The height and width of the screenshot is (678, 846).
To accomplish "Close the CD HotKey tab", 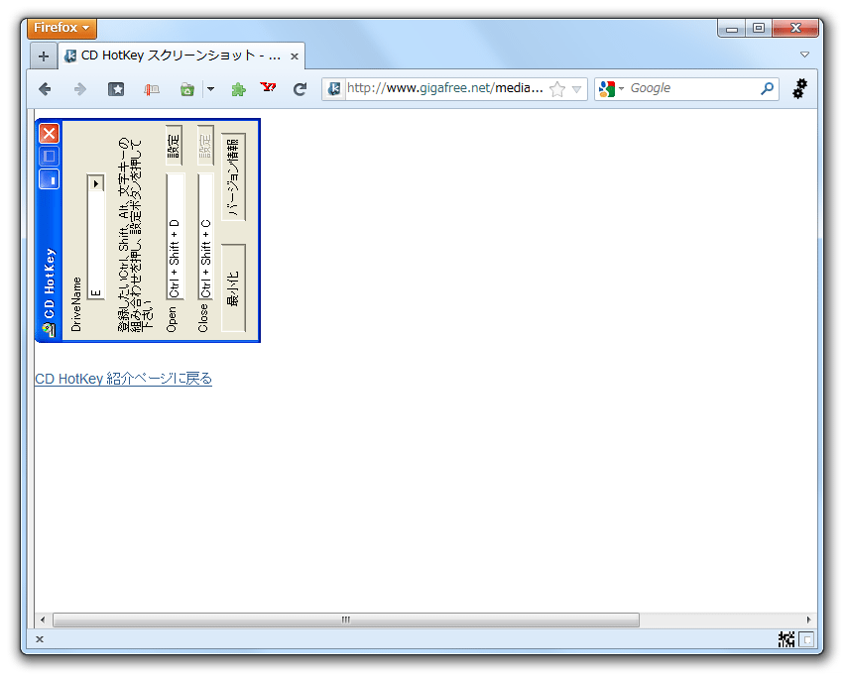I will (294, 56).
